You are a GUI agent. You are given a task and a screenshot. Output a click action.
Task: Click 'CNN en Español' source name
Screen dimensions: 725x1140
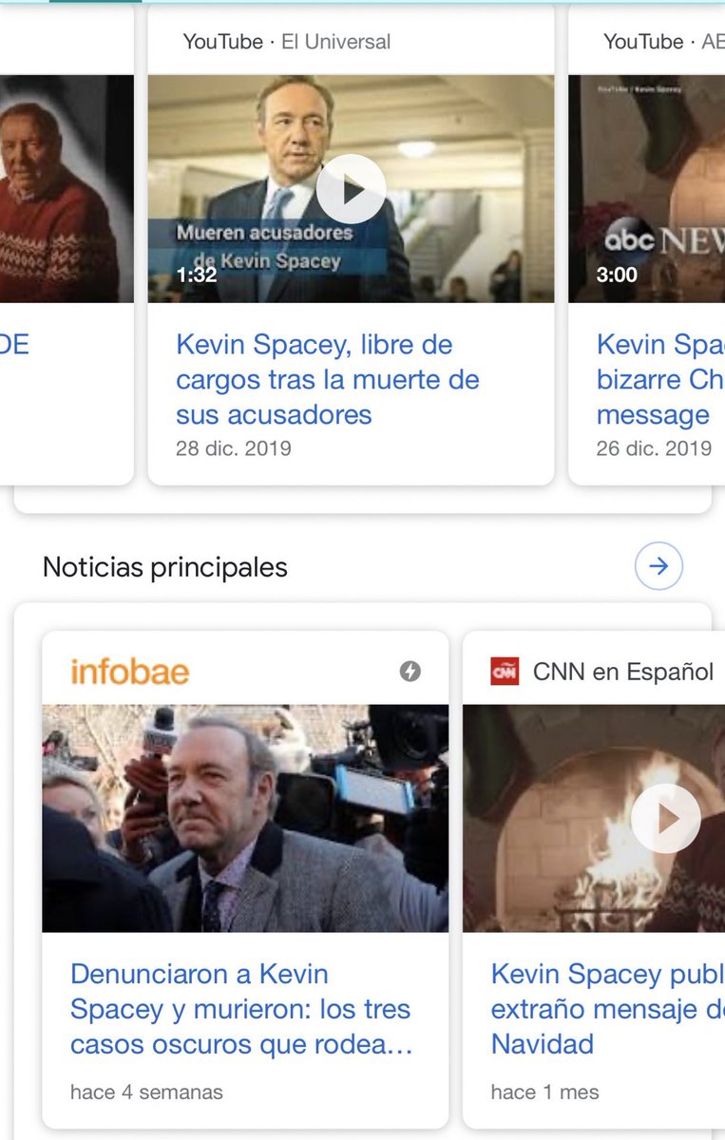point(623,672)
